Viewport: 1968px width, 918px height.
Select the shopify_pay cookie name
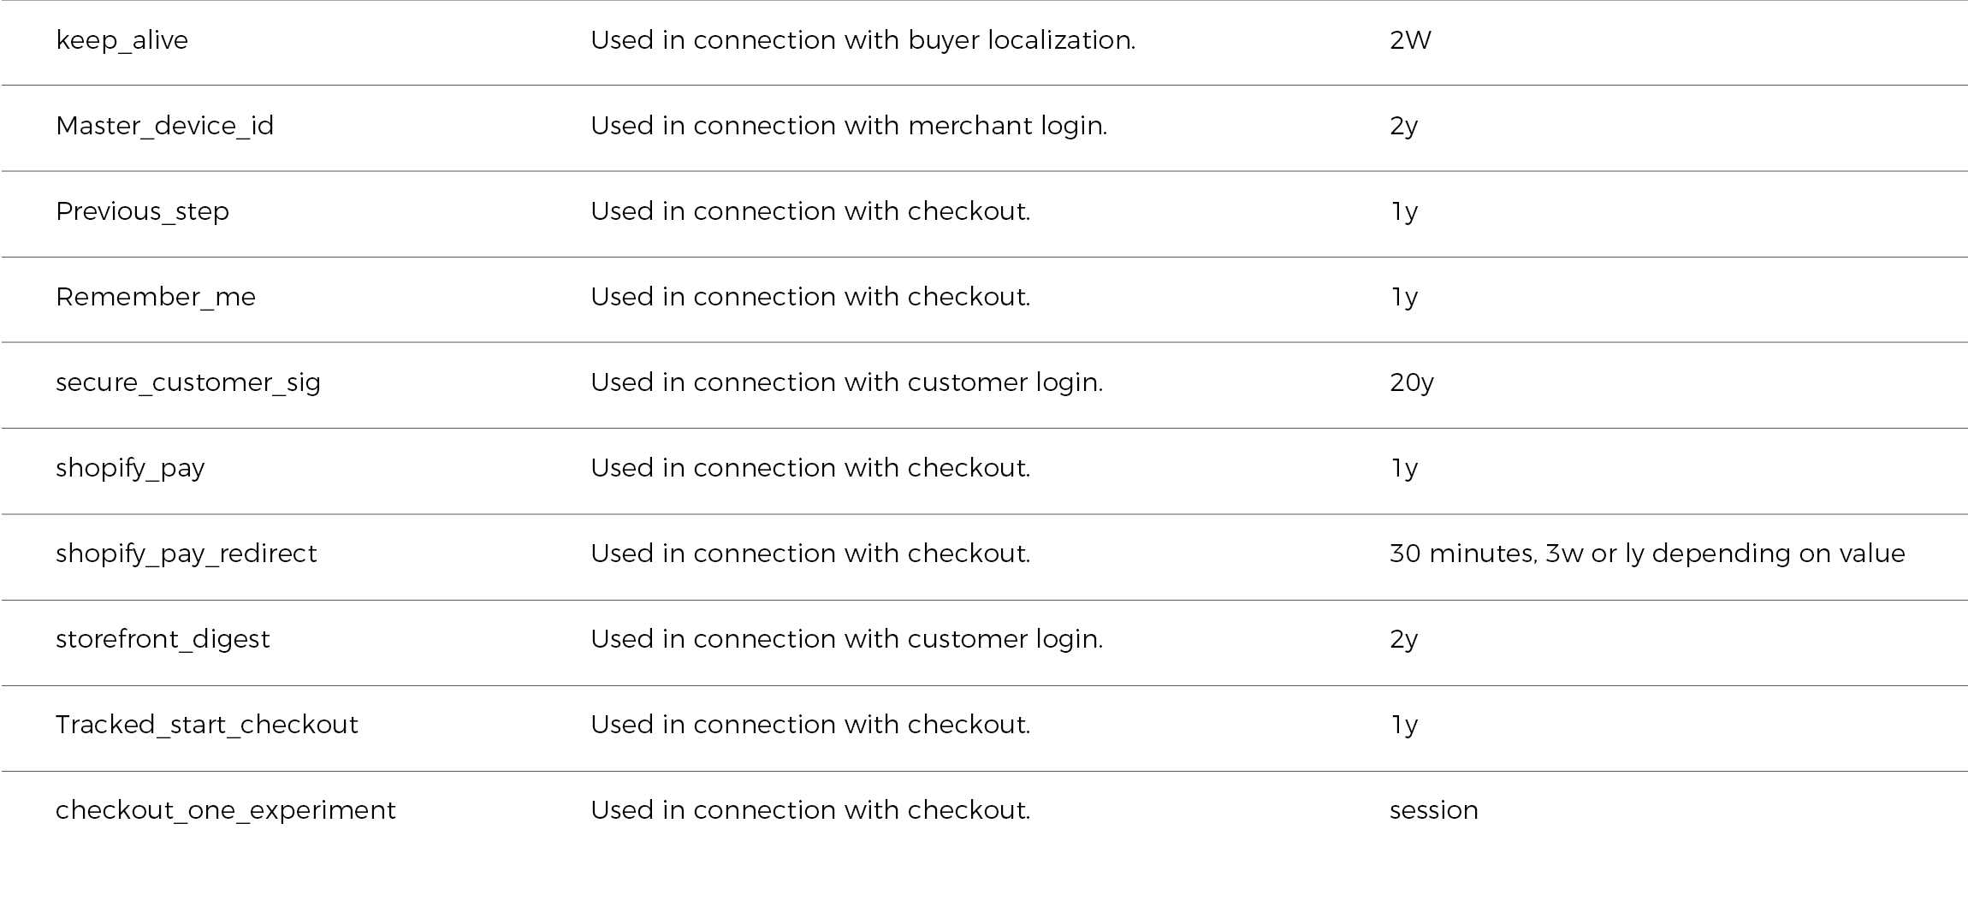pos(130,468)
